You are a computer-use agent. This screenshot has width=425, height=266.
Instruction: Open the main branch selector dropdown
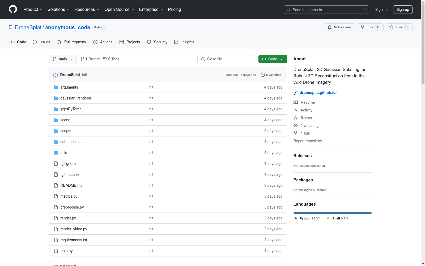tap(63, 59)
